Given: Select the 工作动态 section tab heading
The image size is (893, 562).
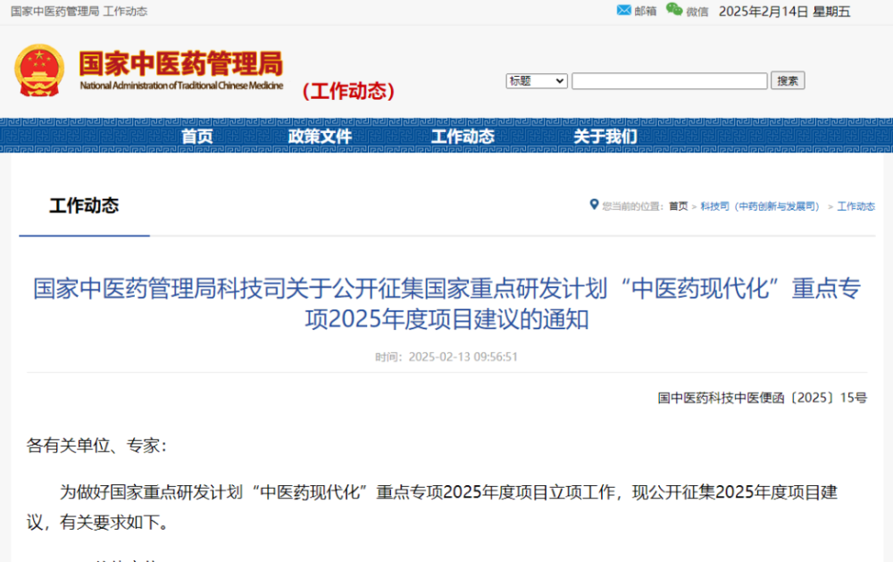Looking at the screenshot, I should tap(84, 206).
